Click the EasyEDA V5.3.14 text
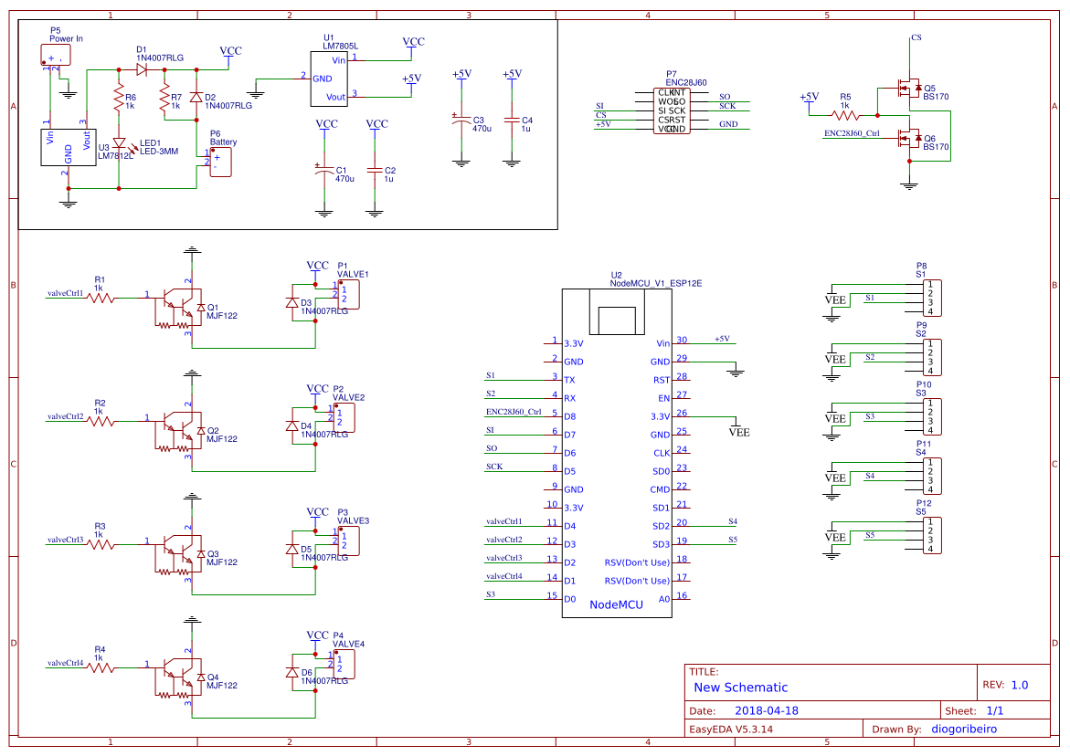Screen dimensions: 1070x756 [731, 730]
